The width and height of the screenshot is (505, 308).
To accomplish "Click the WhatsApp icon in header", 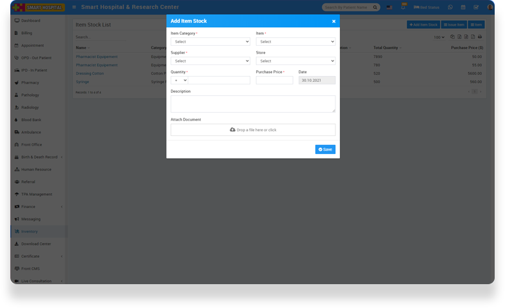I will click(x=450, y=8).
